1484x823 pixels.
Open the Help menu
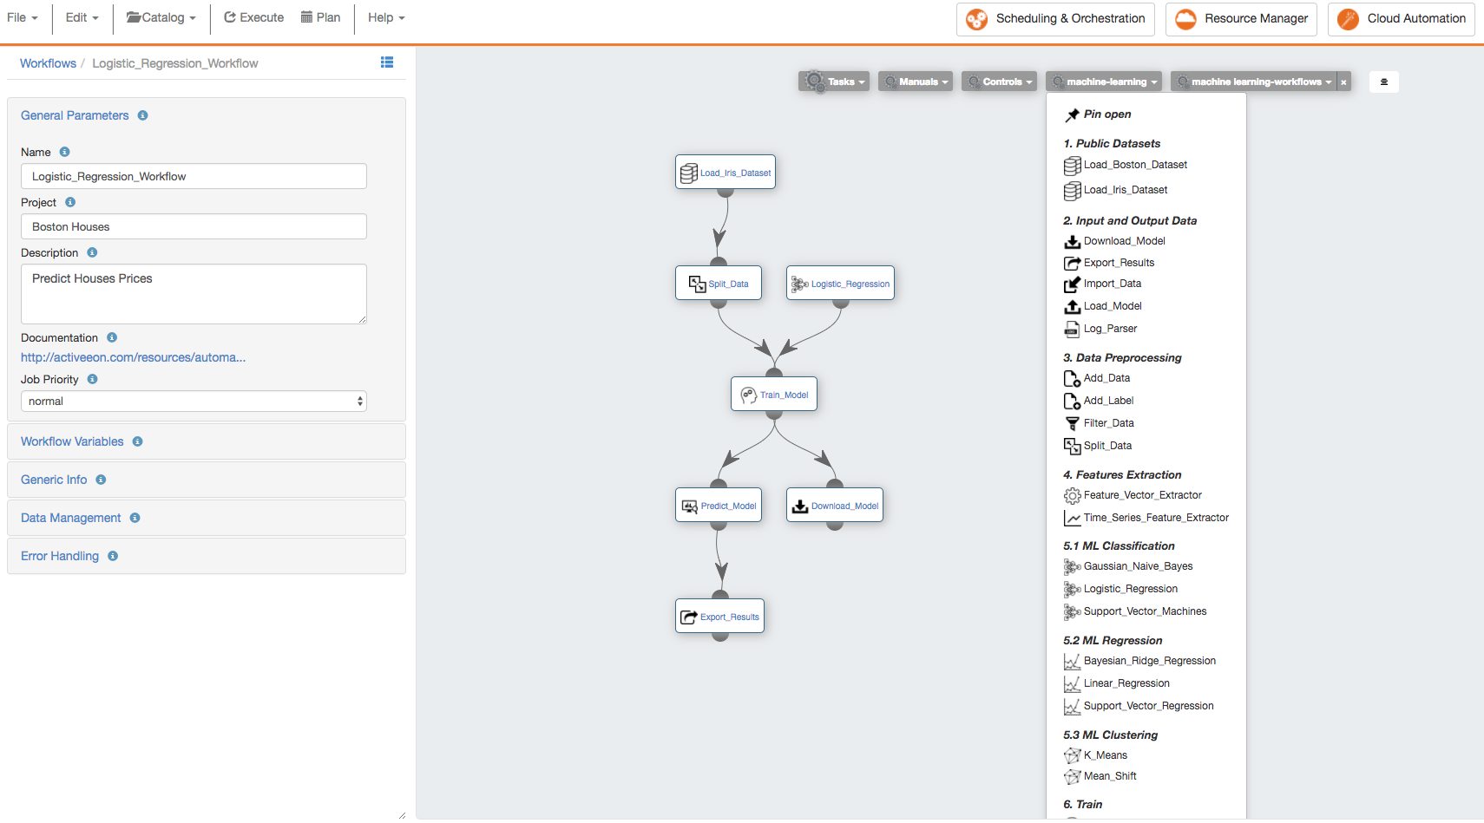(386, 17)
